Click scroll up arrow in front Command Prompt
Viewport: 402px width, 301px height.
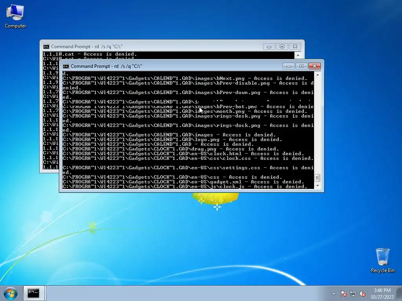click(317, 75)
